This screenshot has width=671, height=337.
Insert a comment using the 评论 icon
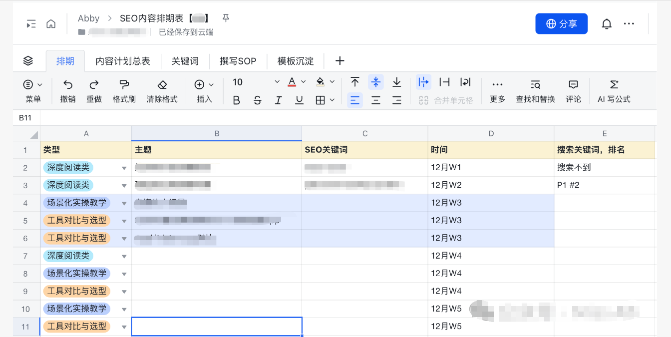pyautogui.click(x=573, y=90)
